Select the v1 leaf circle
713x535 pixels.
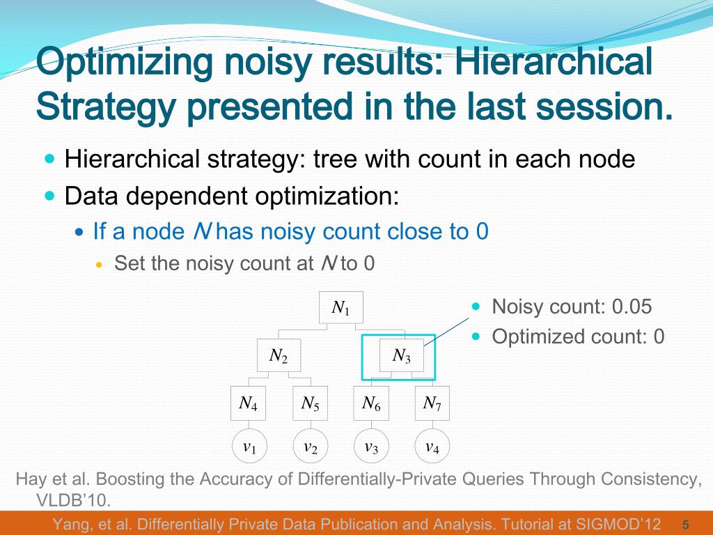[249, 446]
